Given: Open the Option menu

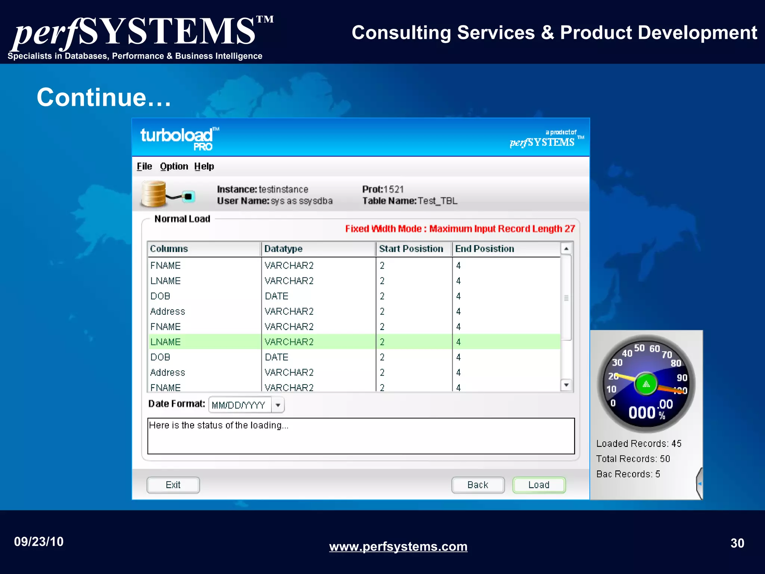Looking at the screenshot, I should pyautogui.click(x=174, y=166).
